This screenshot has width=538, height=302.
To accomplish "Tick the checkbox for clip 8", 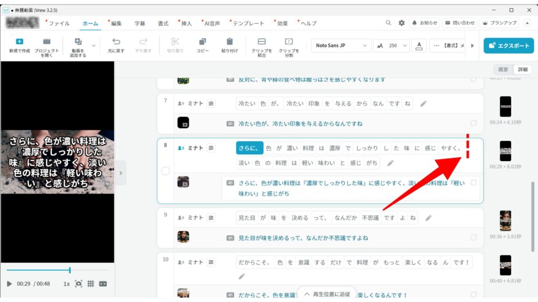I will coord(165,171).
